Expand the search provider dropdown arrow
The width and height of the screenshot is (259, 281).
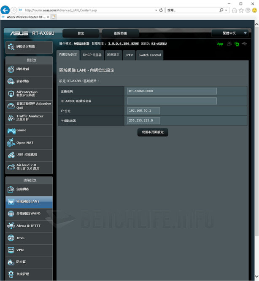tap(226, 11)
